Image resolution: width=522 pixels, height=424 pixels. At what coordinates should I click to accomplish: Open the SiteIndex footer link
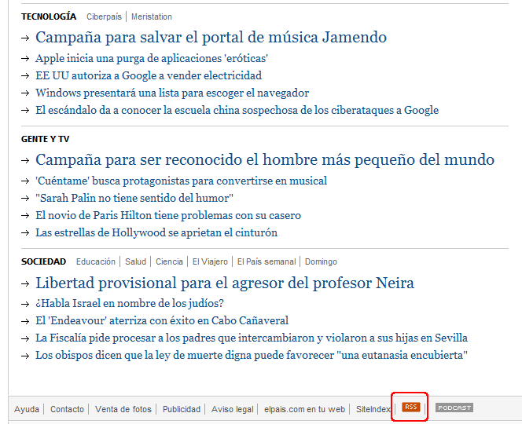pyautogui.click(x=373, y=409)
